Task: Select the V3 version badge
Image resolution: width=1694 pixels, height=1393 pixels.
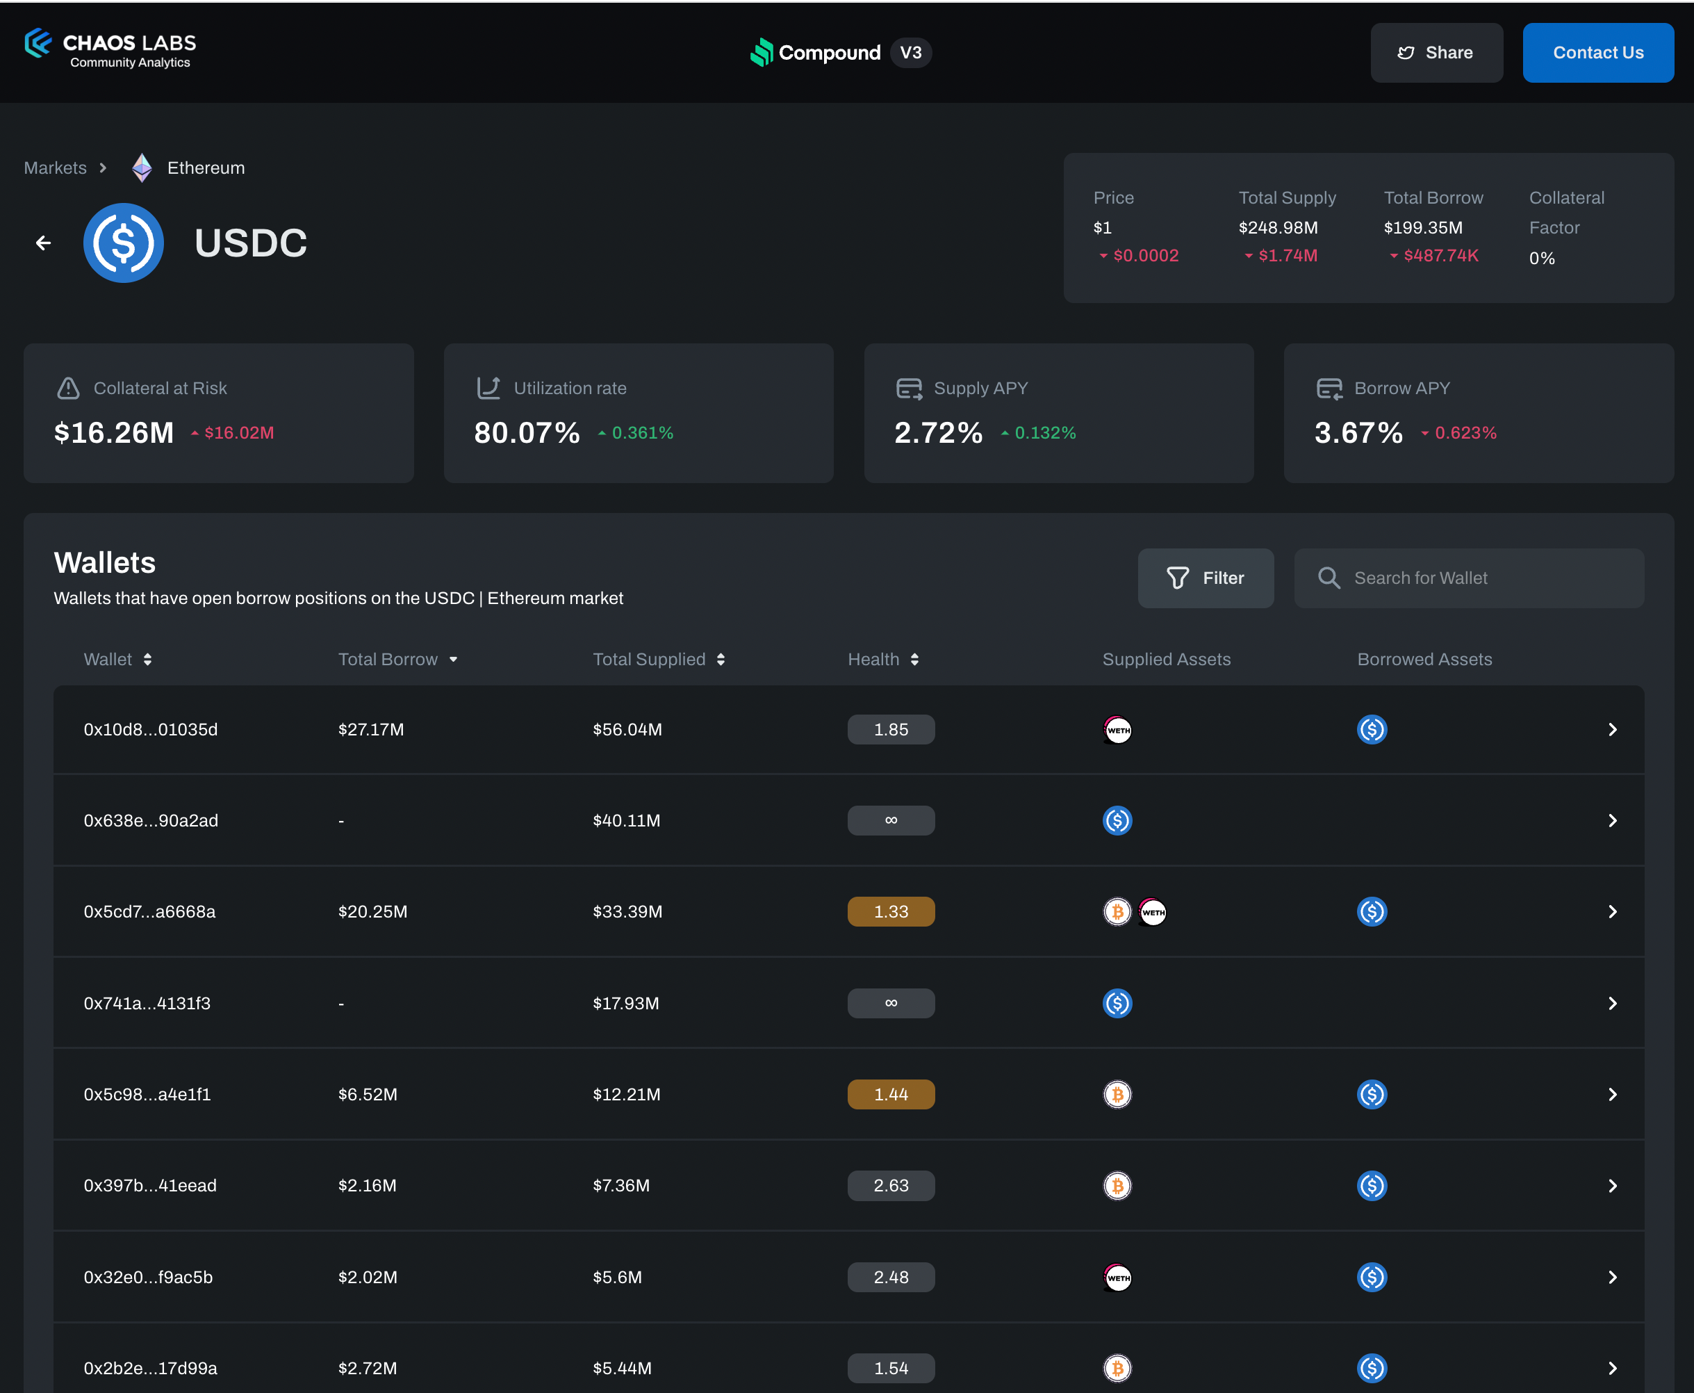Action: [910, 53]
